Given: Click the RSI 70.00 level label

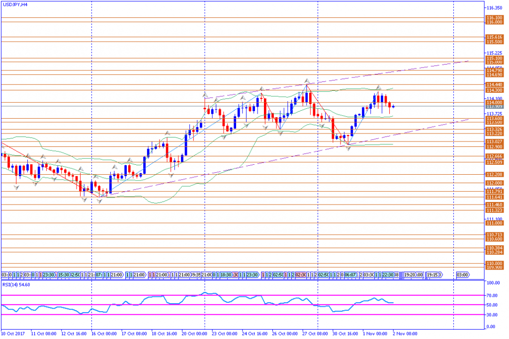Looking at the screenshot, I should pyautogui.click(x=492, y=295).
